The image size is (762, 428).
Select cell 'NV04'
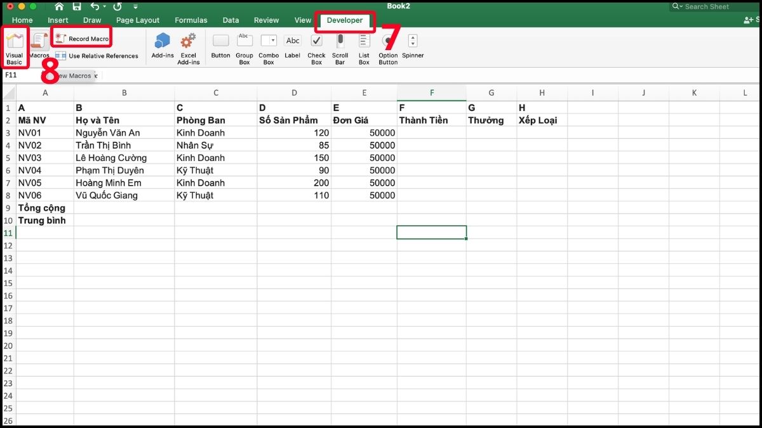[45, 170]
